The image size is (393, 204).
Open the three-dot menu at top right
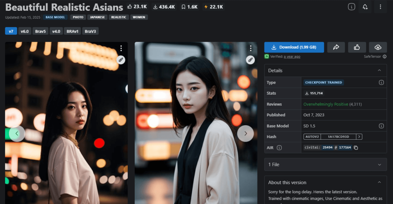tap(380, 7)
